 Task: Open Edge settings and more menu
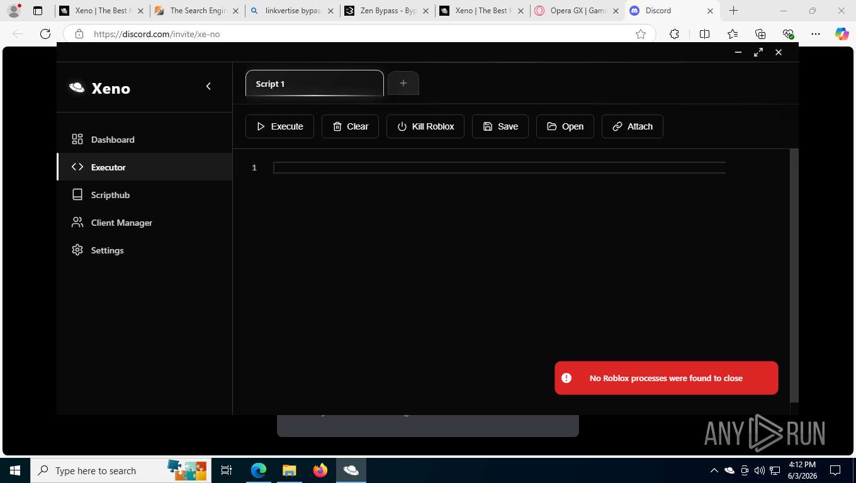[816, 34]
